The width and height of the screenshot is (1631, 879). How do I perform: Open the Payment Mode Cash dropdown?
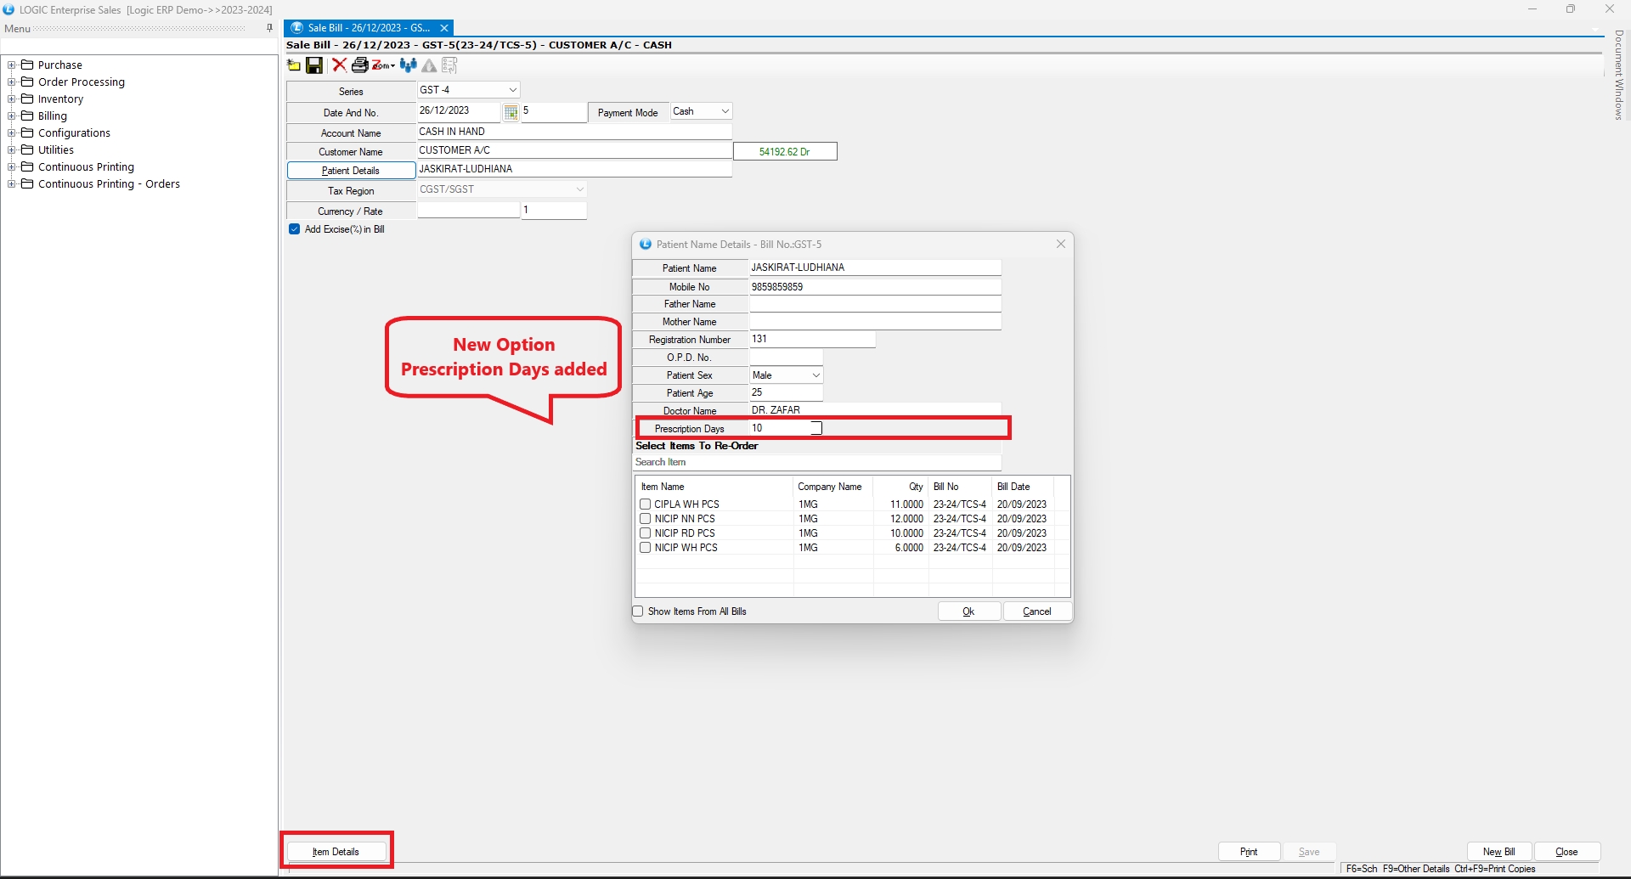(725, 111)
